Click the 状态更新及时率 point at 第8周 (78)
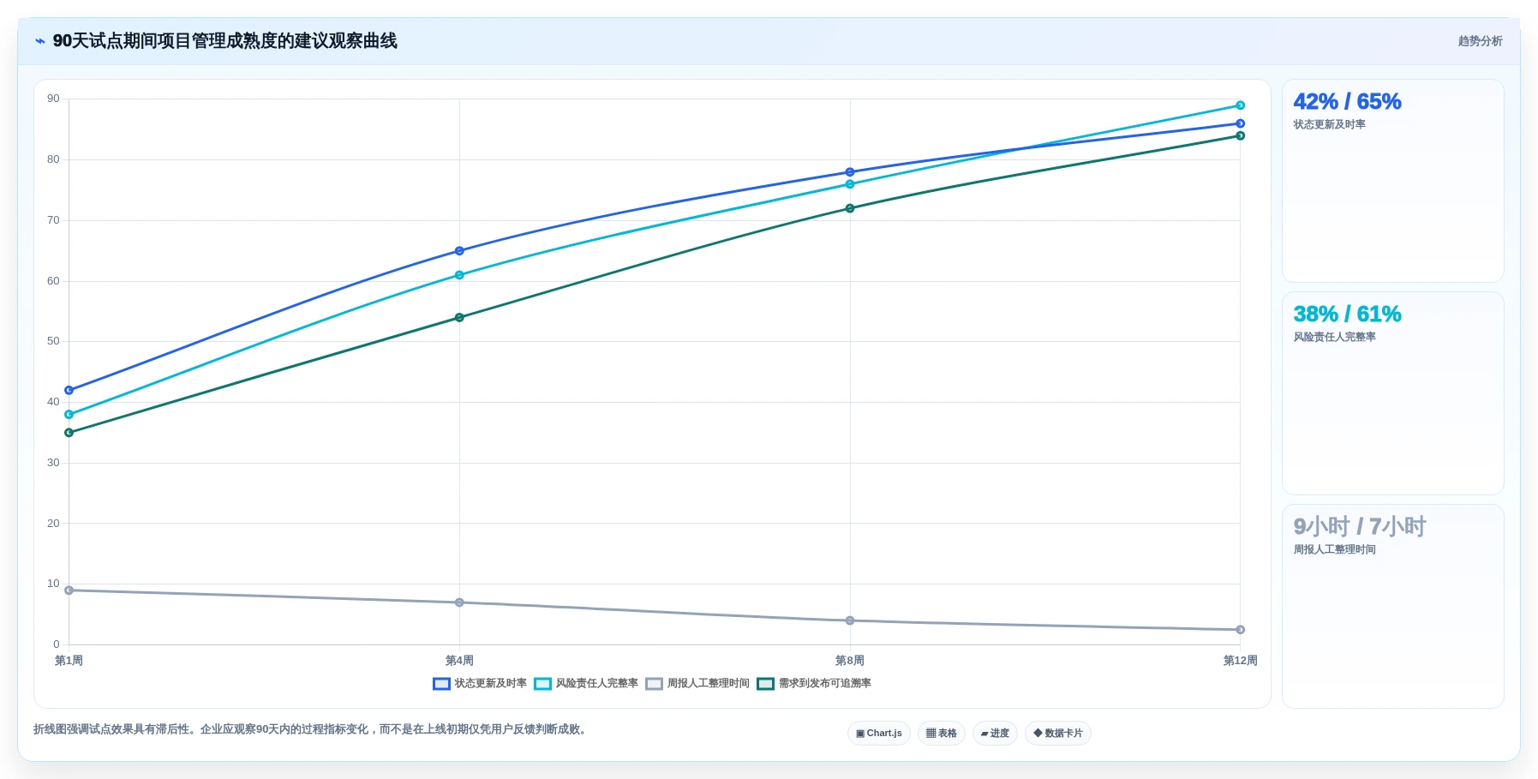This screenshot has height=779, width=1538. click(x=850, y=172)
